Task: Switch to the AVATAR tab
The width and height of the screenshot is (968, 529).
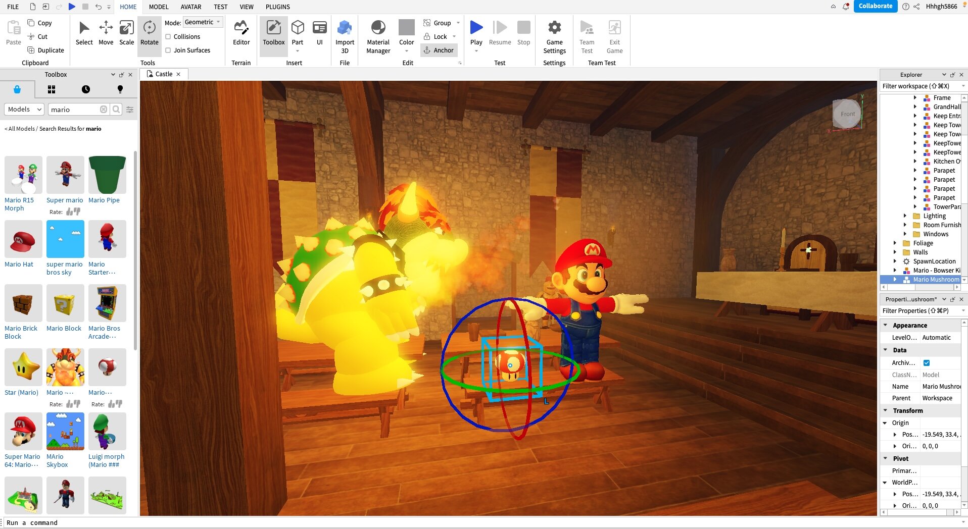Action: click(191, 7)
